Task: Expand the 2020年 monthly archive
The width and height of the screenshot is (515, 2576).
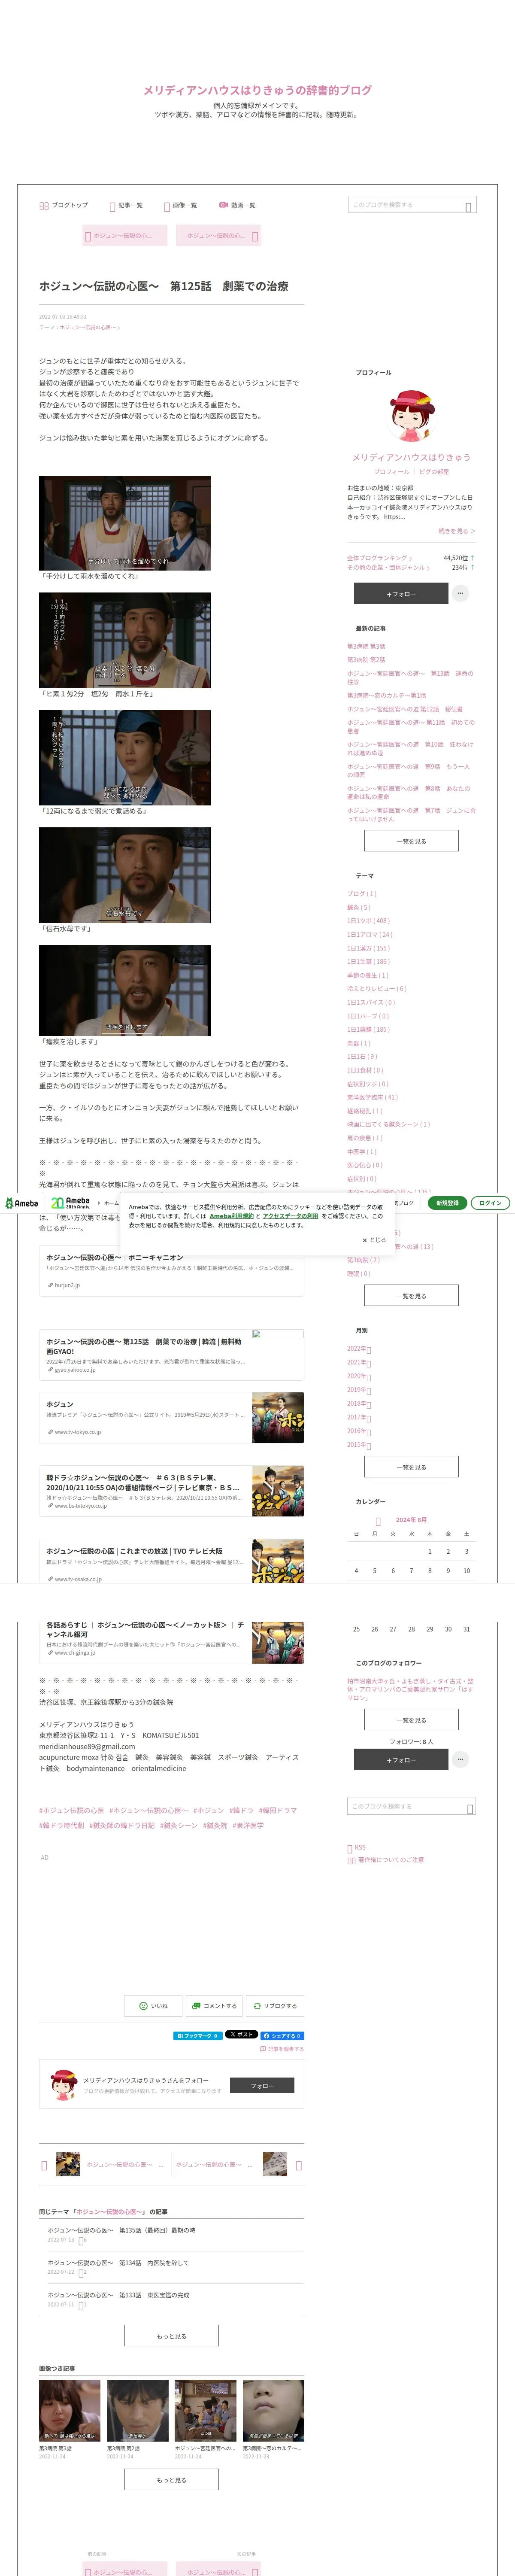Action: click(359, 1376)
